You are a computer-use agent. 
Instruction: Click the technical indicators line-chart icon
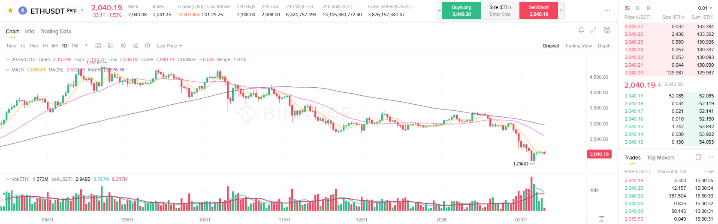point(111,46)
